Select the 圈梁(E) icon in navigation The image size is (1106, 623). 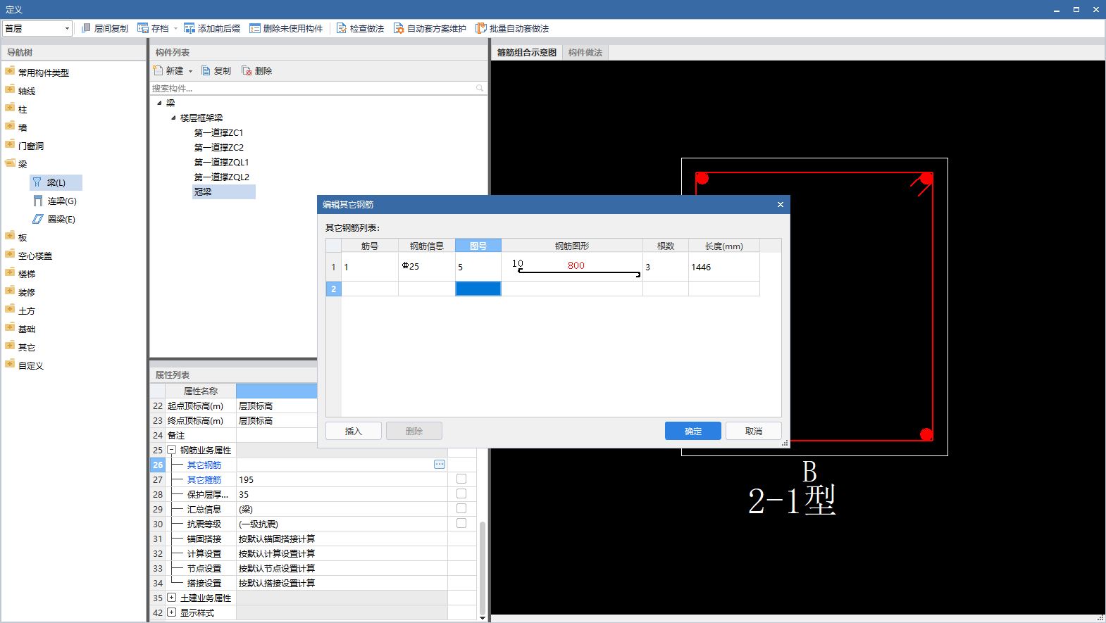tap(38, 219)
